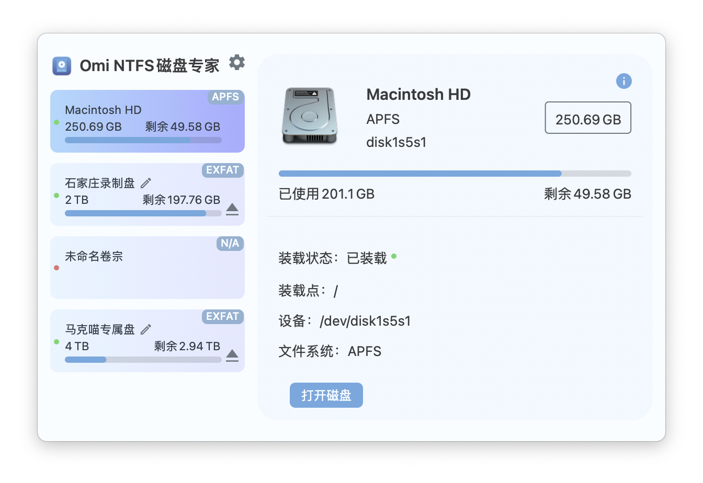Click the disk1s5s1 identifier under APFS
The image size is (703, 483).
[x=396, y=142]
